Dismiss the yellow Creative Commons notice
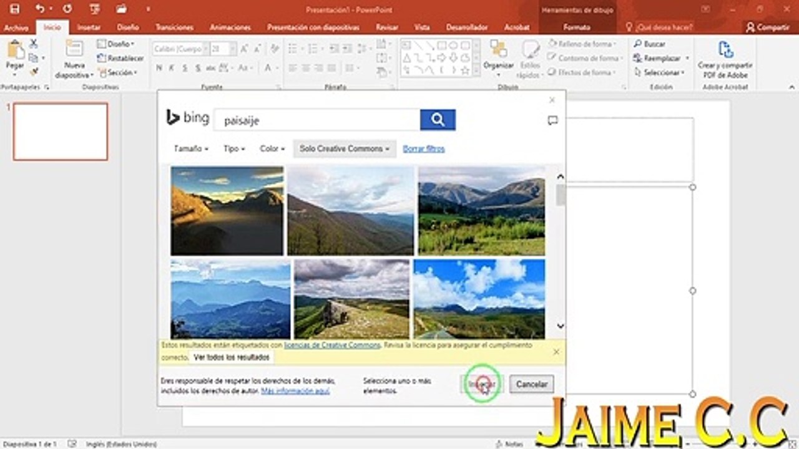 click(x=556, y=352)
